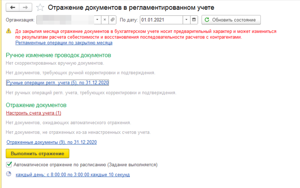Open the calendar date picker icon

pyautogui.click(x=194, y=20)
